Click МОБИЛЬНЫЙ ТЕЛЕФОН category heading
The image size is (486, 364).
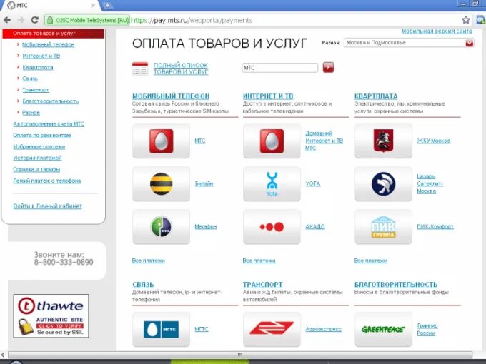(x=171, y=96)
